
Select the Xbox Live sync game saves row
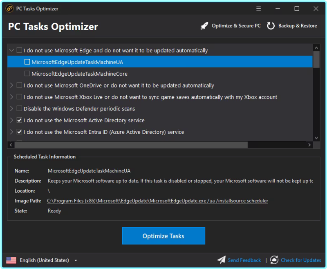coord(160,97)
